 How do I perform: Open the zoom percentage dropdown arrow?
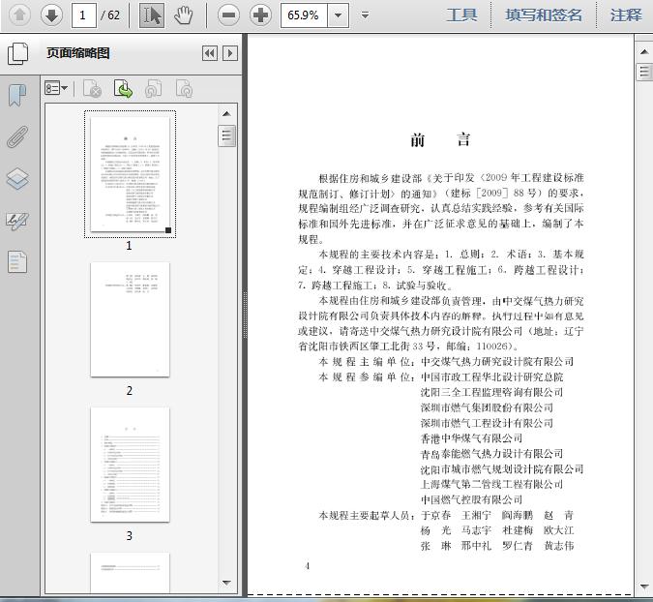click(x=338, y=15)
